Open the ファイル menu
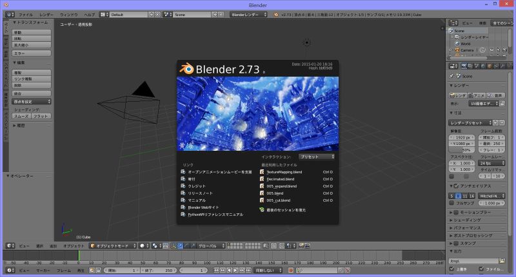This screenshot has width=516, height=277. (26, 14)
